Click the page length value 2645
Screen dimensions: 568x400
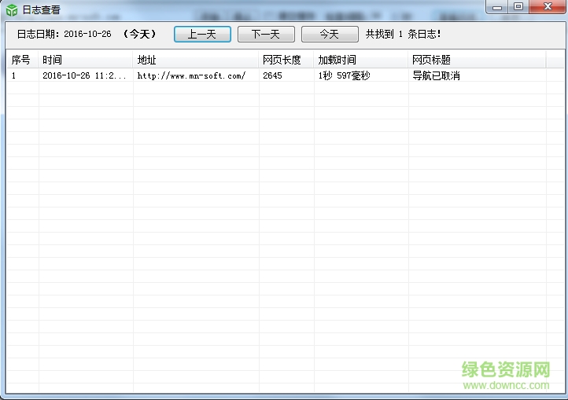coord(272,75)
